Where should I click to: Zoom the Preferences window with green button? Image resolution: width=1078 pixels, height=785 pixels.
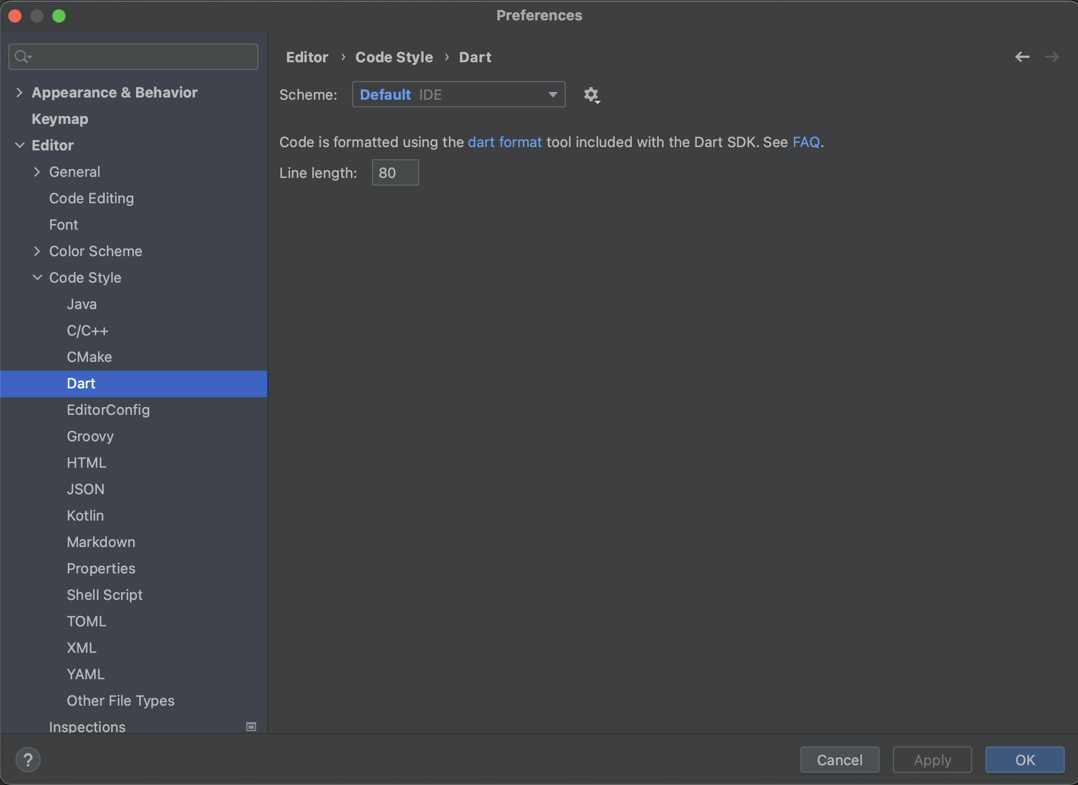[59, 16]
